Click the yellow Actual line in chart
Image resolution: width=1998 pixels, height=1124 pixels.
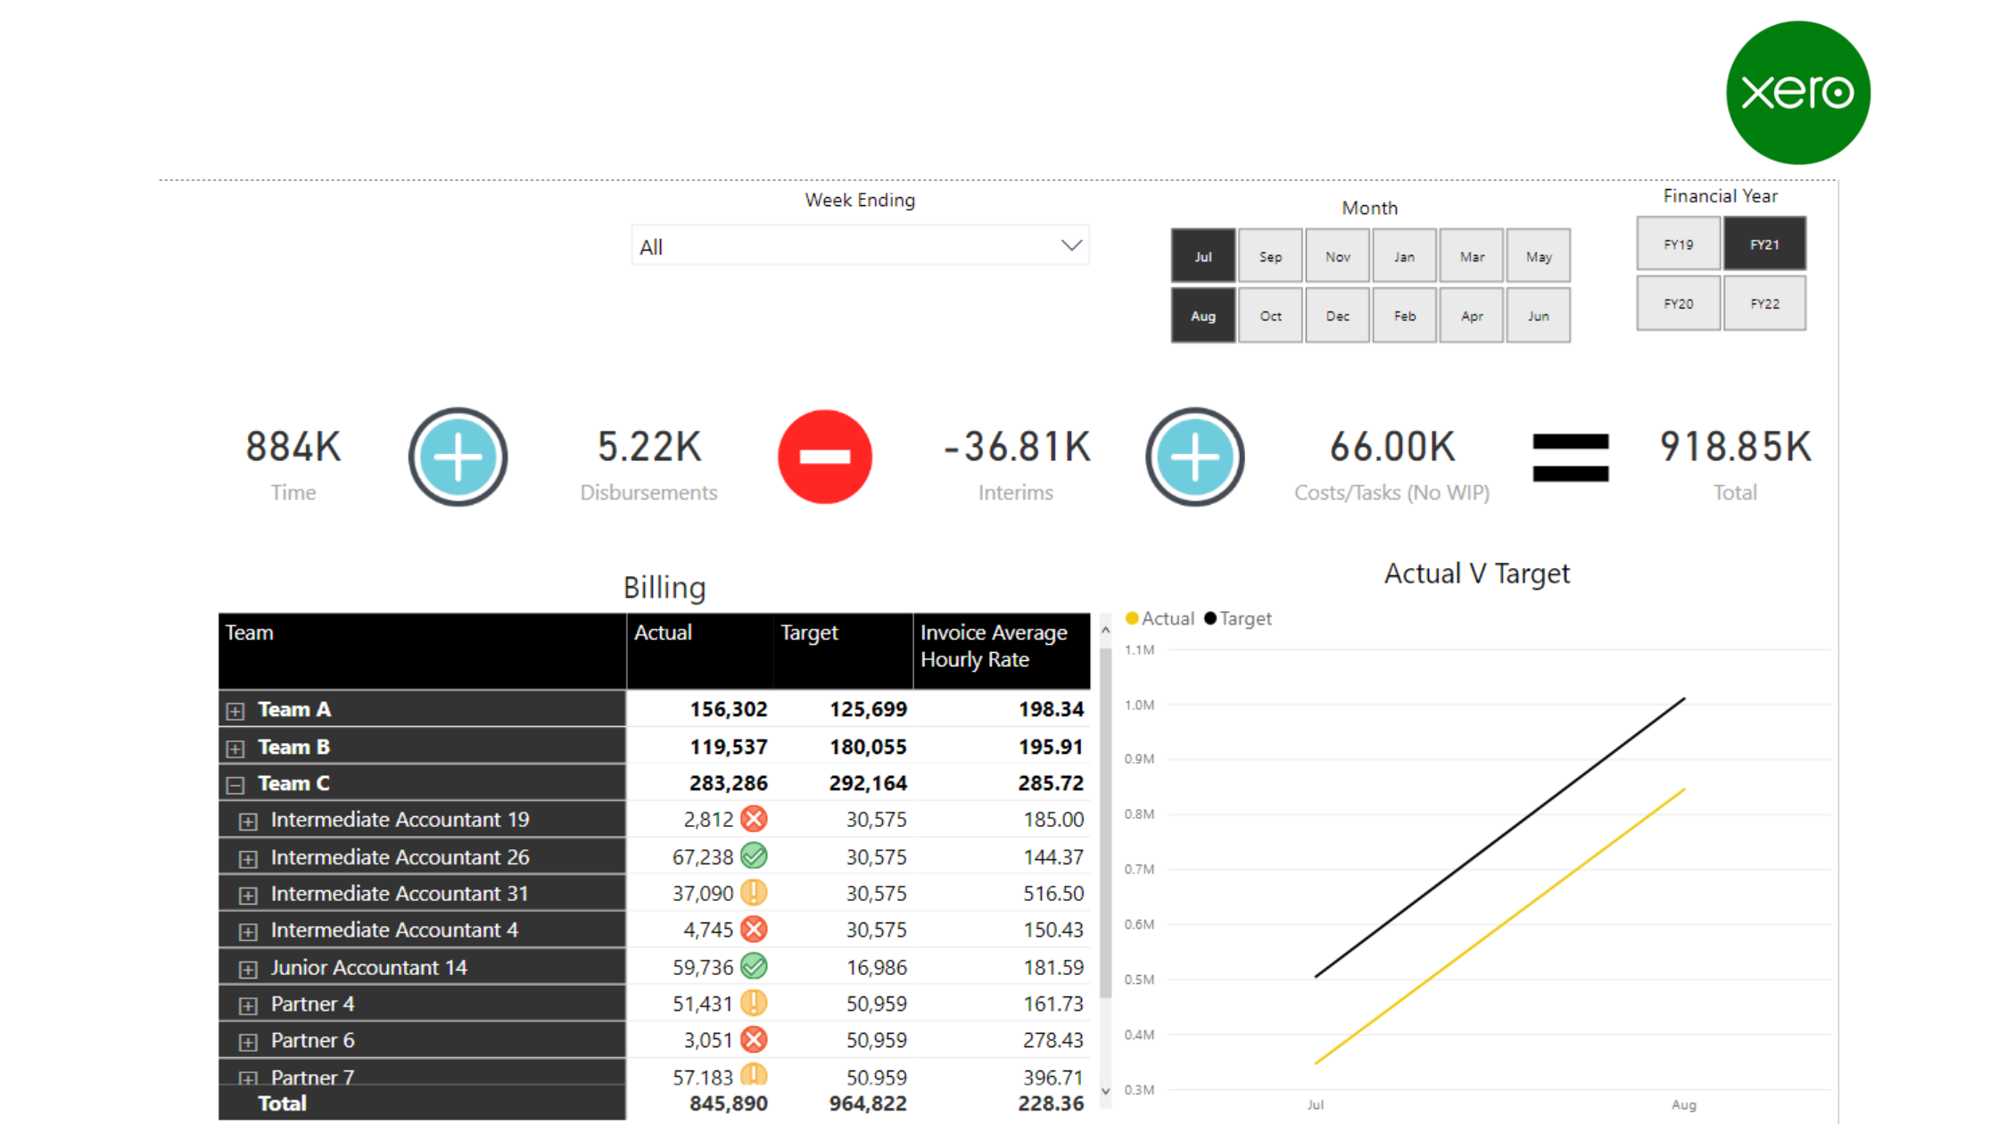1499,926
